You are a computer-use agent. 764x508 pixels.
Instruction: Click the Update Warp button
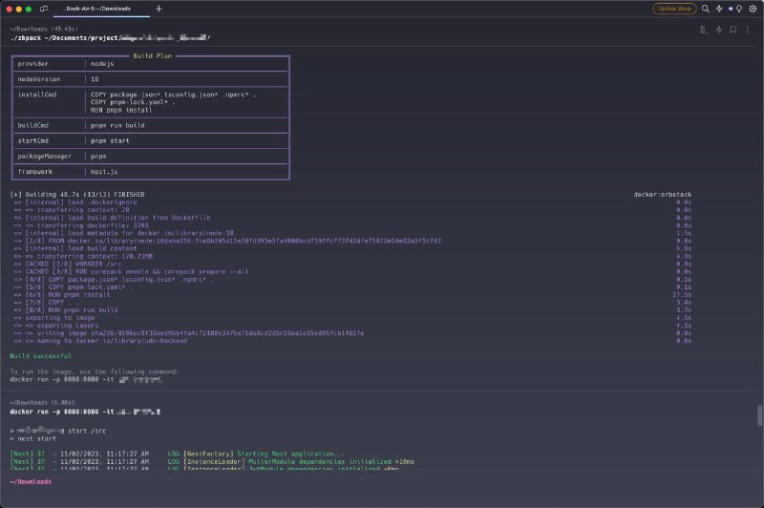coord(674,9)
